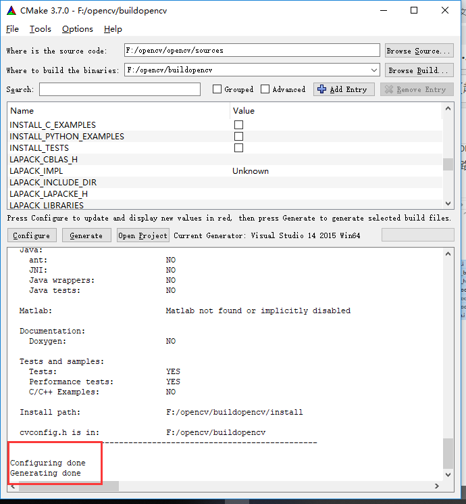
Task: Enable the Advanced checkbox
Action: tap(265, 89)
